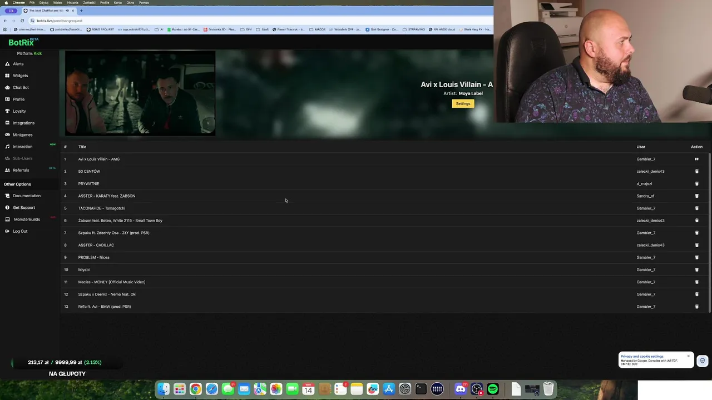Select user 'd_majszi' in the list
The width and height of the screenshot is (712, 400).
pyautogui.click(x=644, y=183)
